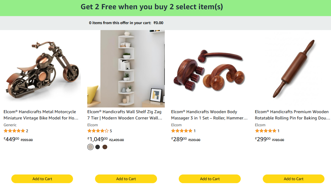Click the rolling pin's star rating

coord(265,131)
